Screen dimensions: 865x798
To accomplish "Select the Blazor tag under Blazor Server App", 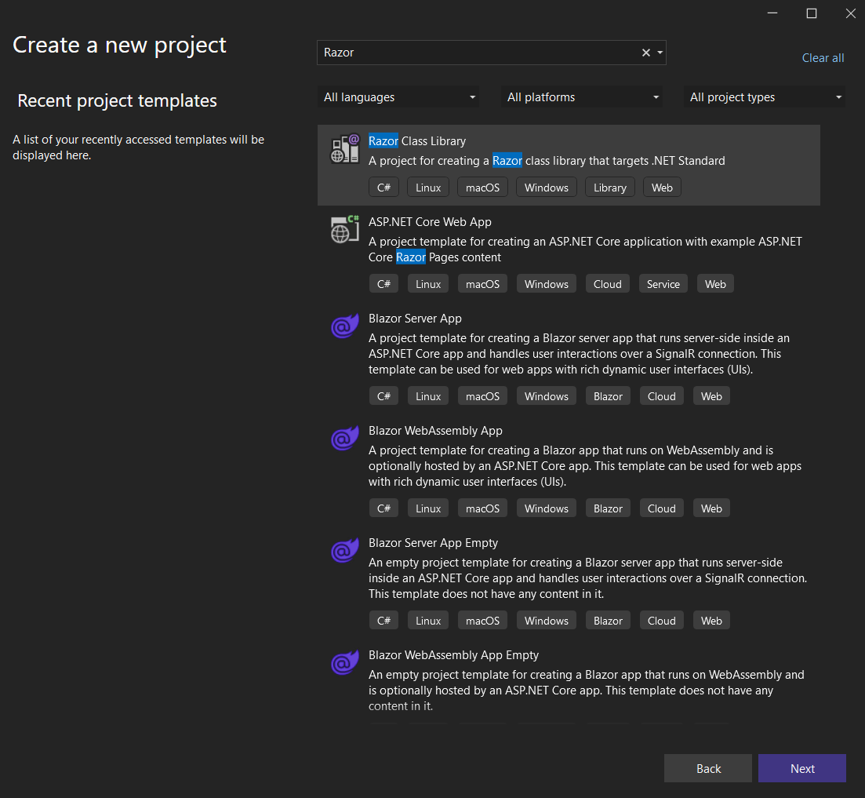I will tap(608, 395).
